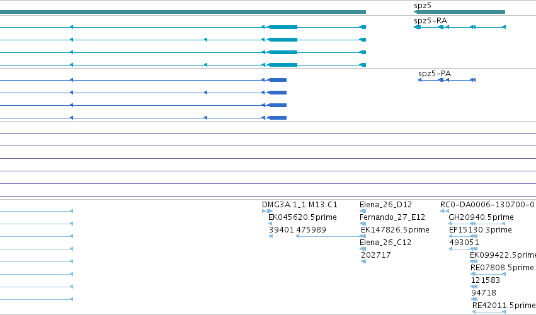Select the 39401 feature label

coord(282,230)
